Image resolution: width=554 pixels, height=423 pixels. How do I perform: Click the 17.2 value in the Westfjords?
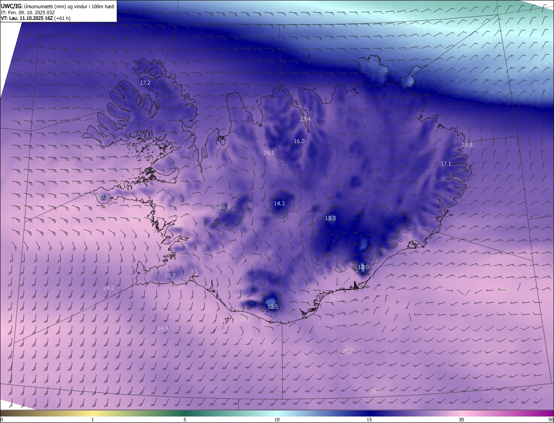(x=145, y=83)
